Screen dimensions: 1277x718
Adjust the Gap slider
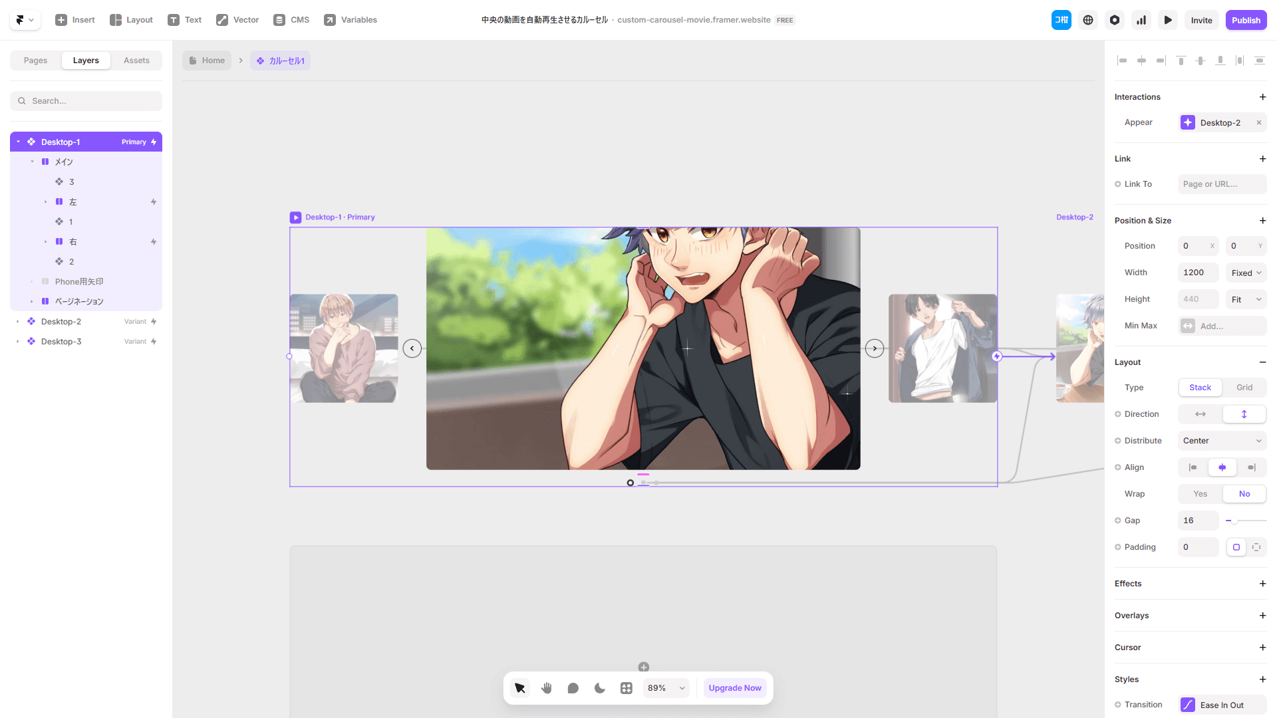[1234, 521]
